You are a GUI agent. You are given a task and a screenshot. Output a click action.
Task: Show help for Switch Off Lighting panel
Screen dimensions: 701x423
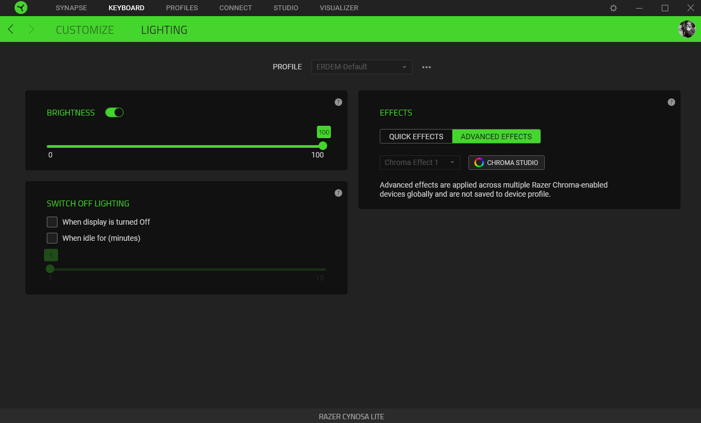click(338, 193)
